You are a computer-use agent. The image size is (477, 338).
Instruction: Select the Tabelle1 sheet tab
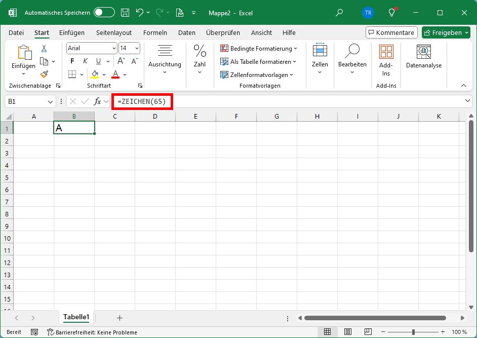click(76, 317)
